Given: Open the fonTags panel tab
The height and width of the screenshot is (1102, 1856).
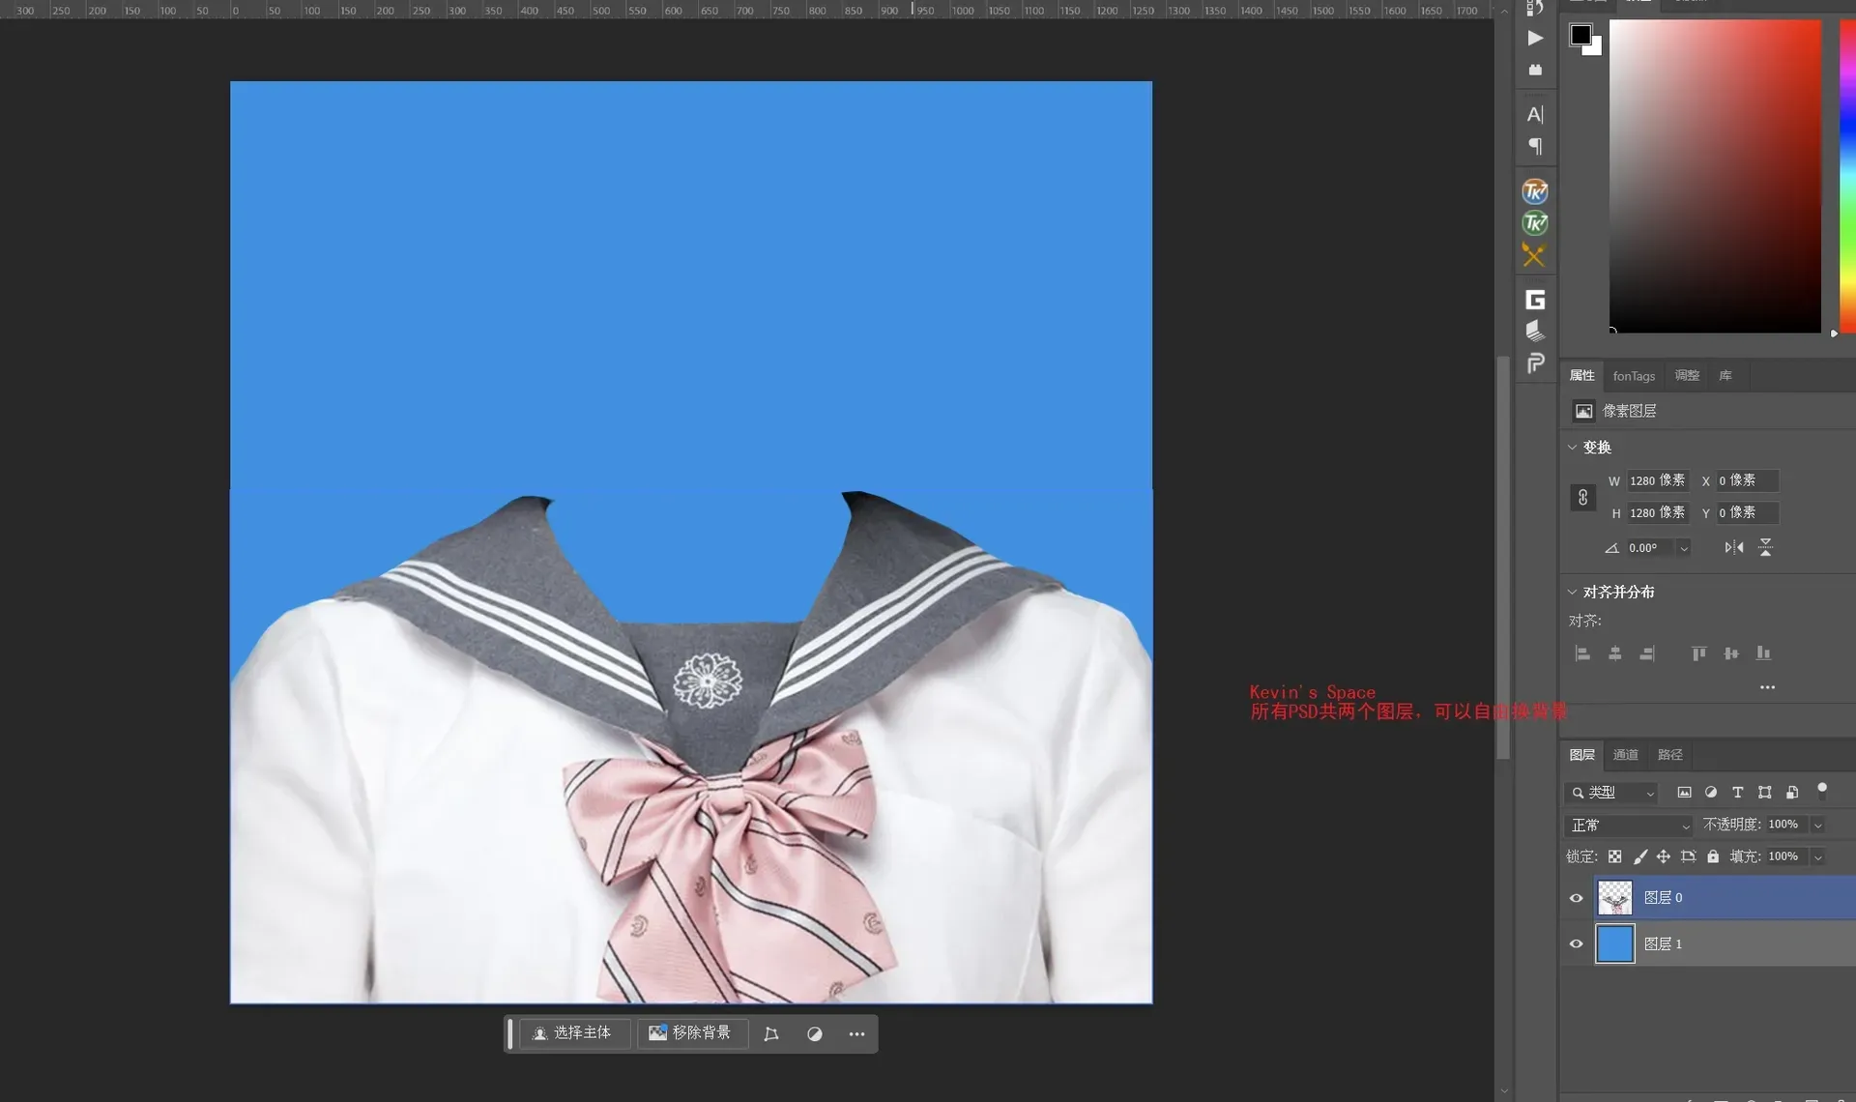Looking at the screenshot, I should pyautogui.click(x=1634, y=376).
